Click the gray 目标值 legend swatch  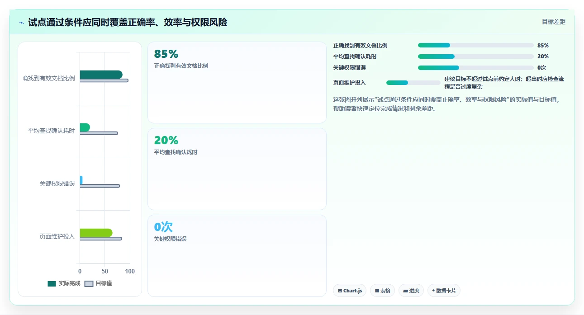(x=89, y=284)
